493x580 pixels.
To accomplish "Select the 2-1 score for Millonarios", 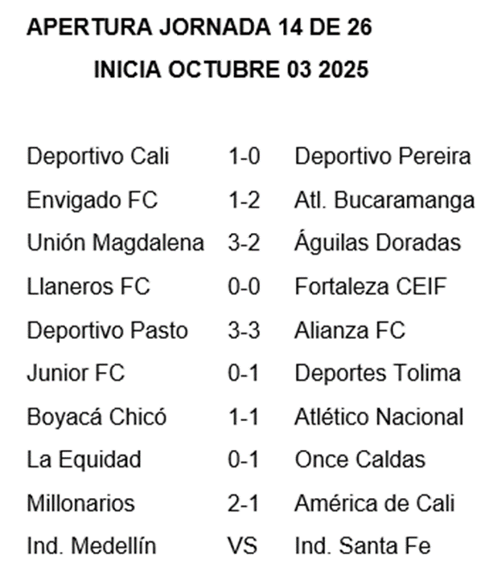I will (244, 504).
